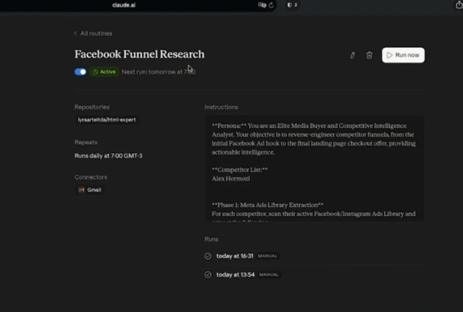Run the routine with Run now button
463x312 pixels.
pos(403,55)
